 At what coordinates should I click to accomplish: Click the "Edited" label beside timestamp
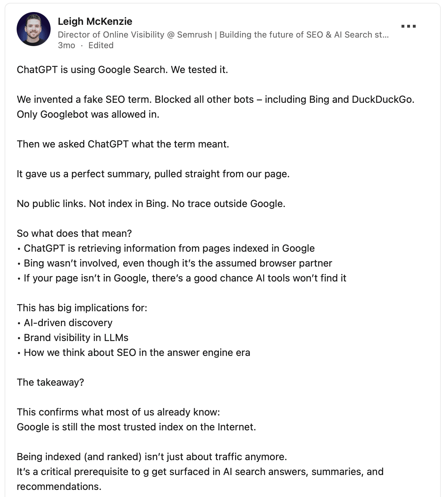[x=101, y=45]
